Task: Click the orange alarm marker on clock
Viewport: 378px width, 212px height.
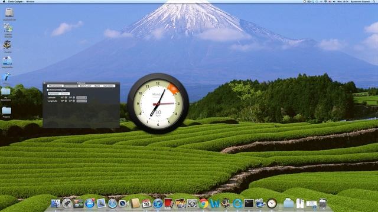Action: (173, 89)
